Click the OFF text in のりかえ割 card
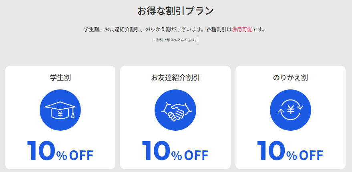The width and height of the screenshot is (352, 172). pos(311,155)
